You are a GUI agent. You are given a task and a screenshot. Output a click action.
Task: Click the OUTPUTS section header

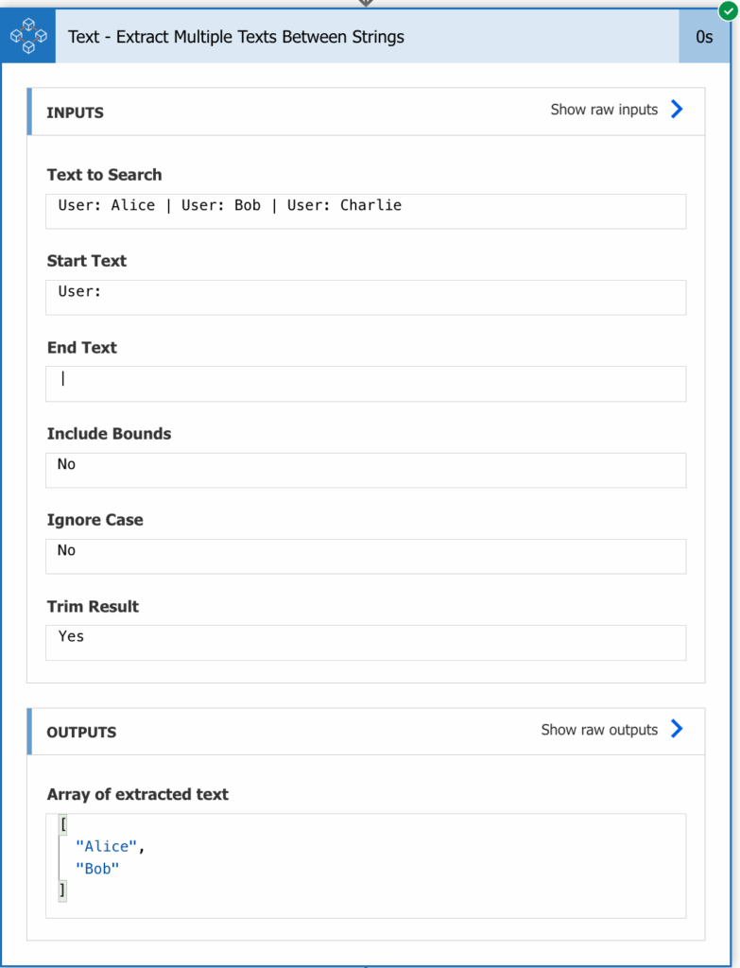coord(81,733)
